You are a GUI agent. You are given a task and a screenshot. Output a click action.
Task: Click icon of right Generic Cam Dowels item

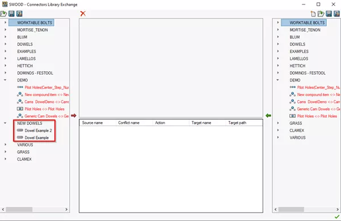tap(293, 109)
